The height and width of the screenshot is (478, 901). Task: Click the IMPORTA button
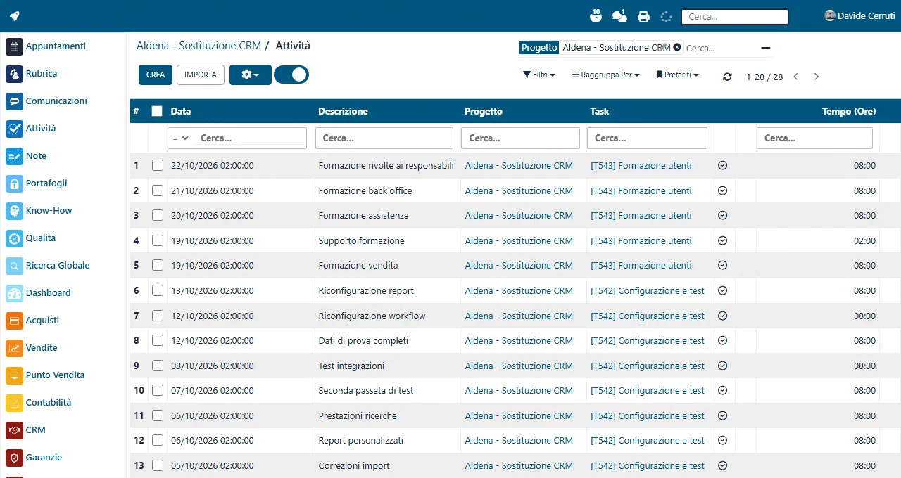[x=201, y=75]
